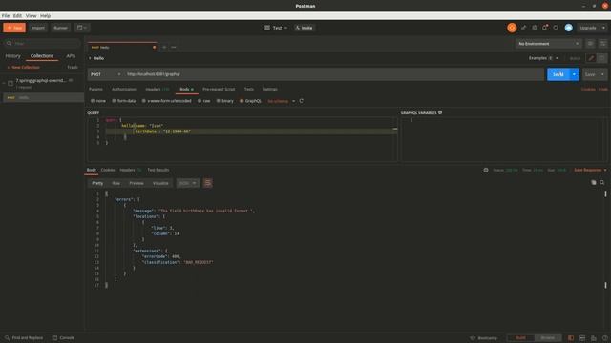Screen dimensions: 611x343
Task: Switch to Build mode toggle
Action: (x=520, y=338)
